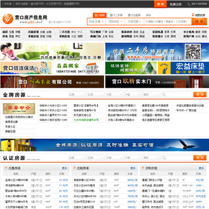
Task: Click 13.00万 price in 出售房源 table
Action: (x=63, y=180)
